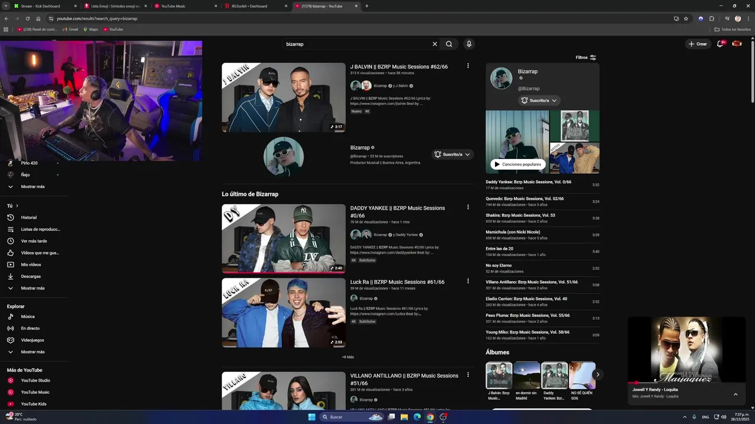Open the Filtros search filters

586,58
